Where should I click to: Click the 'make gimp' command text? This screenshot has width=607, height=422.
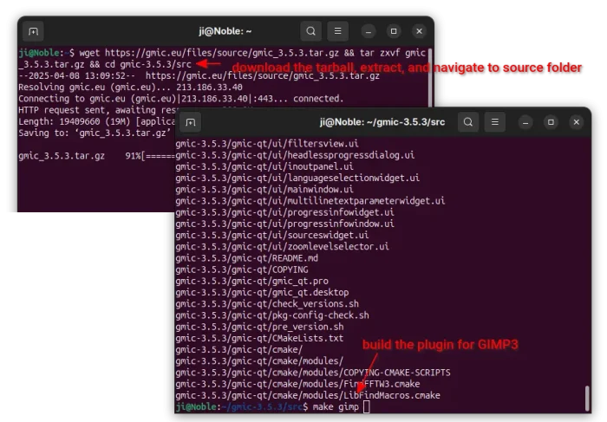point(336,407)
